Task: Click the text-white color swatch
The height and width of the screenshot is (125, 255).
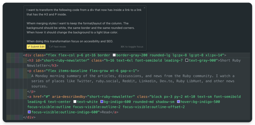Action: pos(75,102)
